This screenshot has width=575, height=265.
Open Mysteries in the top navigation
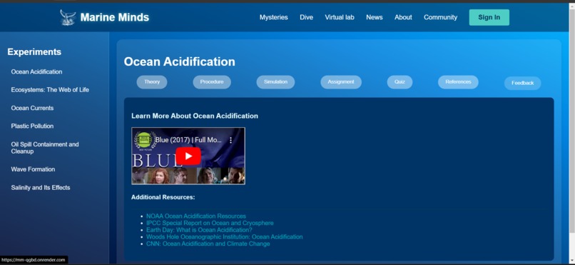pos(273,17)
